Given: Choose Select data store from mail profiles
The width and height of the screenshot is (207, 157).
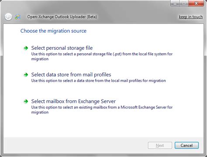Looking at the screenshot, I should [71, 75].
